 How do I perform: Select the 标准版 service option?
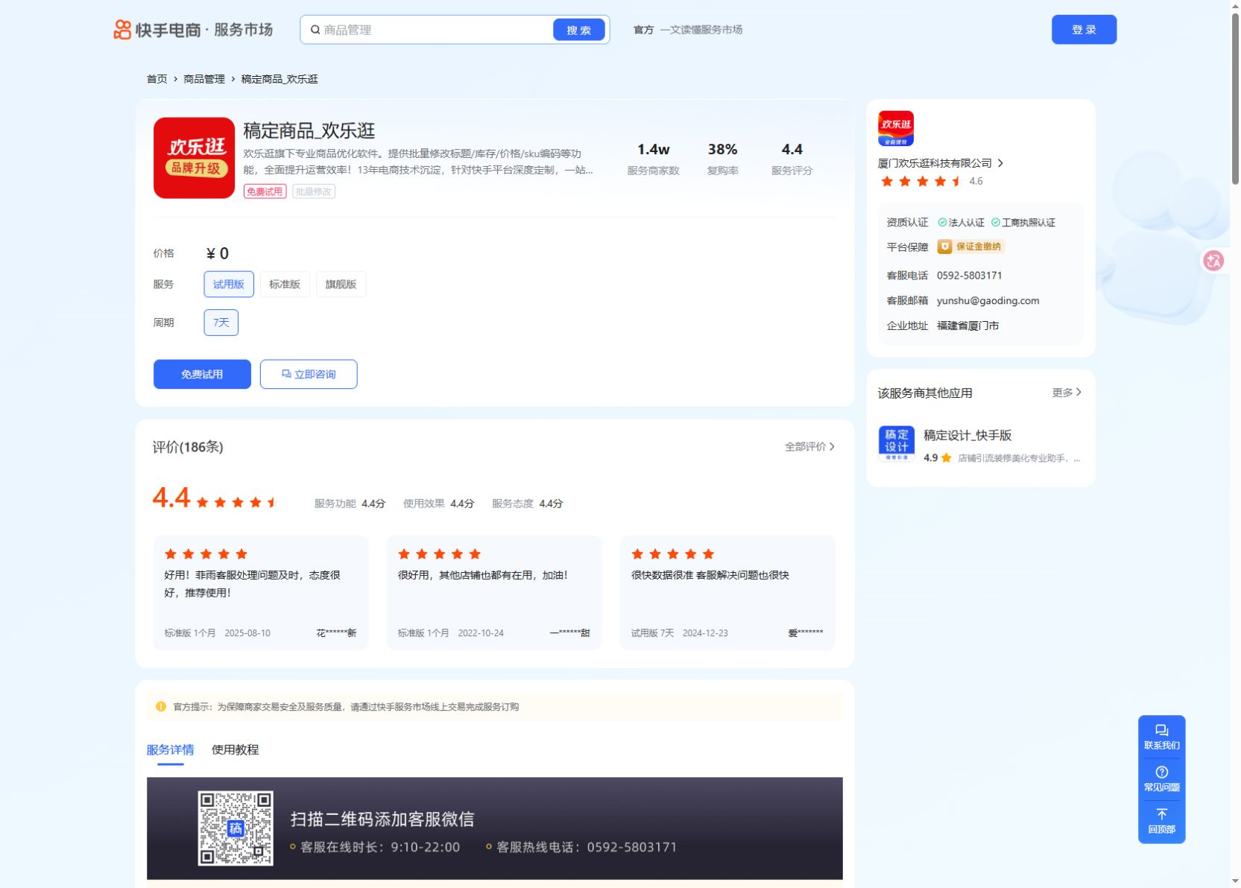click(285, 285)
